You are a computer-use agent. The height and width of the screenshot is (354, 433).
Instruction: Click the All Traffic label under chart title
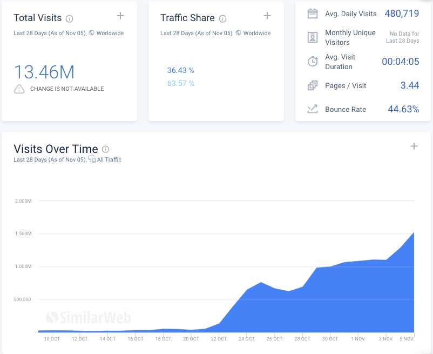pyautogui.click(x=109, y=159)
